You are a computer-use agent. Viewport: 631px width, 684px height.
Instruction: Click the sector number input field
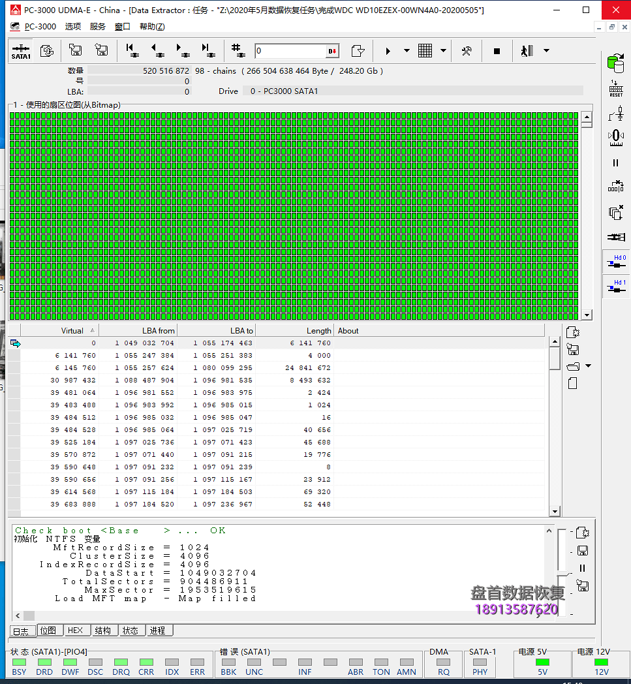point(290,51)
